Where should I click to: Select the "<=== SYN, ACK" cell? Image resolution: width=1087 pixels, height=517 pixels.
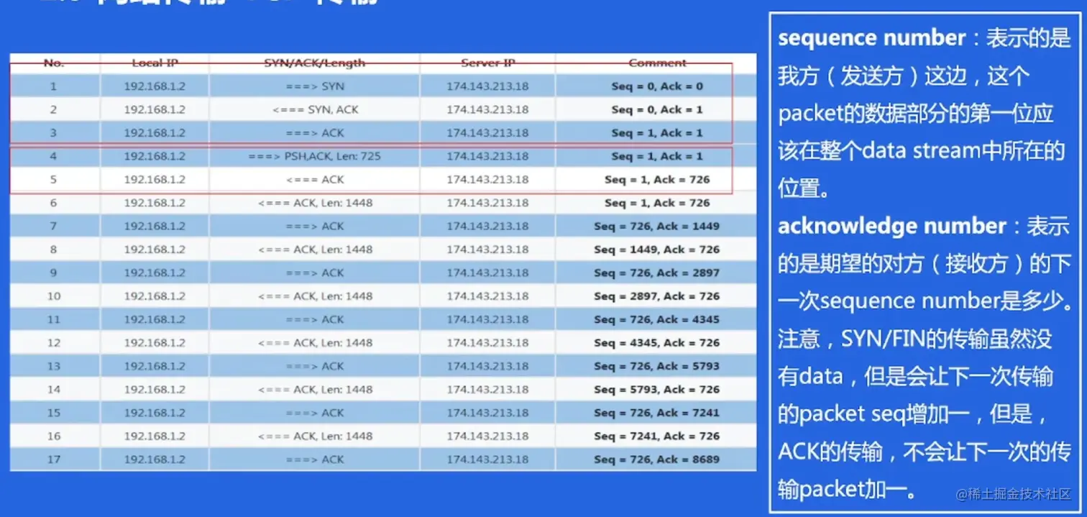pyautogui.click(x=315, y=109)
